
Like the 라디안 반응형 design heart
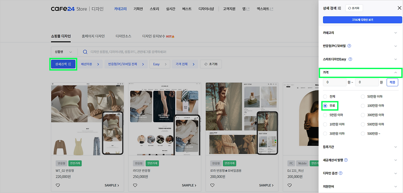click(x=135, y=185)
